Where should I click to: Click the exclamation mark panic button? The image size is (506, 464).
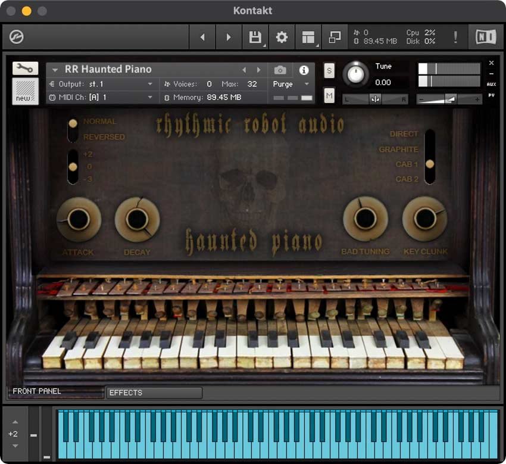455,37
